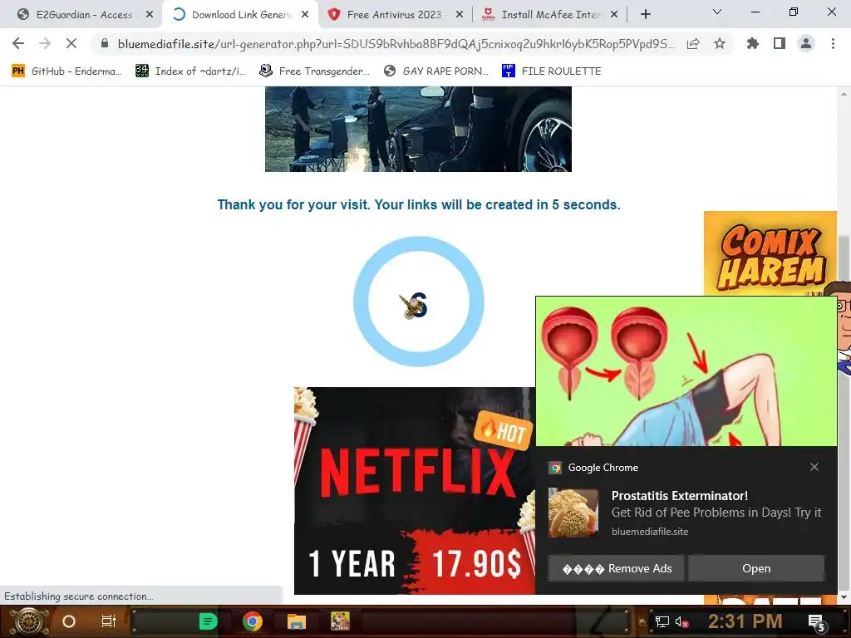Open File Explorer from the taskbar

coord(297,621)
